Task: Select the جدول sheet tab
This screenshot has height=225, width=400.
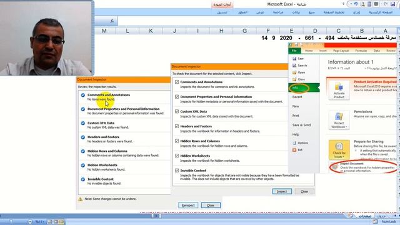Action: [381, 216]
